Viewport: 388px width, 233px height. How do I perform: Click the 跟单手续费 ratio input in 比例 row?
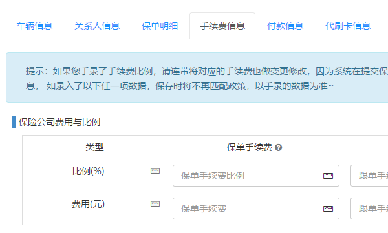click(x=369, y=176)
